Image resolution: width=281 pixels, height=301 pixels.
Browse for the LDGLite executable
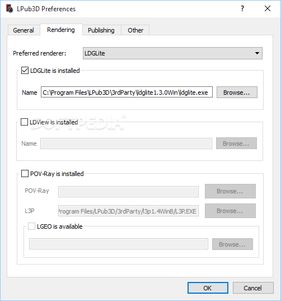[237, 92]
